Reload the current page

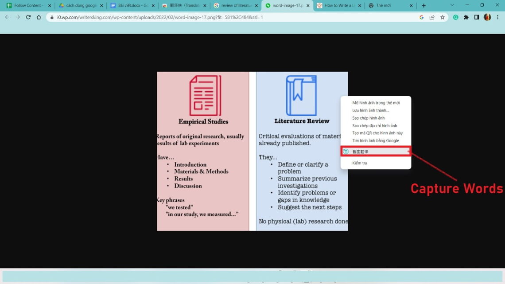[28, 17]
